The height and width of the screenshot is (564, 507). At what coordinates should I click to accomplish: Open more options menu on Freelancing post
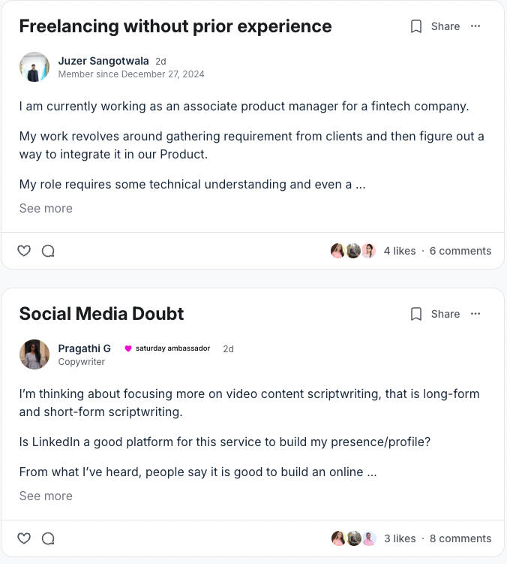475,26
